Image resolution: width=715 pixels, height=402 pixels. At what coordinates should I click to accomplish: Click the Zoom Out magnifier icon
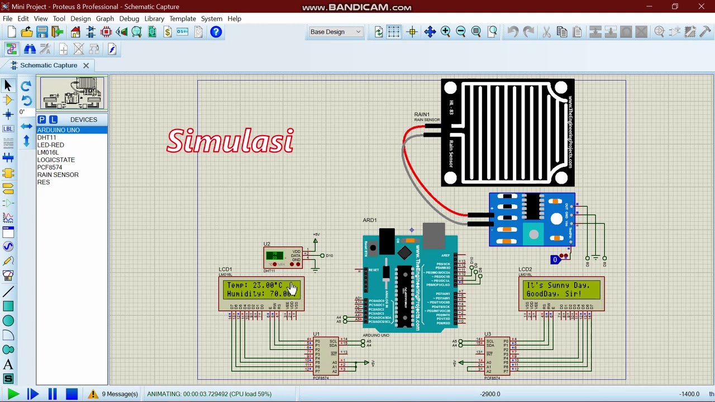click(x=460, y=32)
